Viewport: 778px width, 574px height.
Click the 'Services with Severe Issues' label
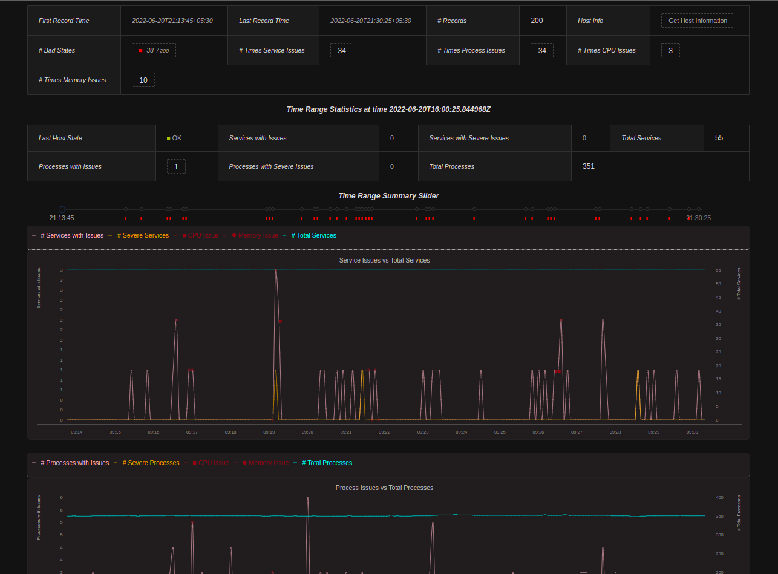coord(469,138)
